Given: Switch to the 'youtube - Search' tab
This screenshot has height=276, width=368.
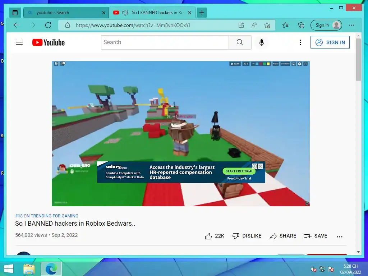Looking at the screenshot, I should coord(66,13).
